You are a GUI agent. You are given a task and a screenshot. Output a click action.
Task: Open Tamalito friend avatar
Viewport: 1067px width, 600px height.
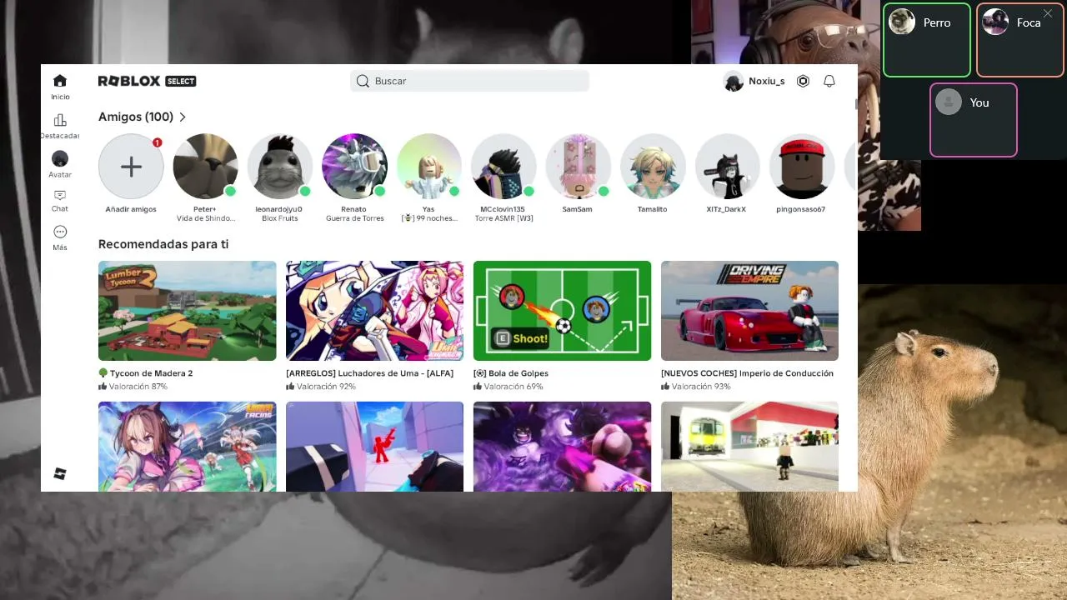653,167
